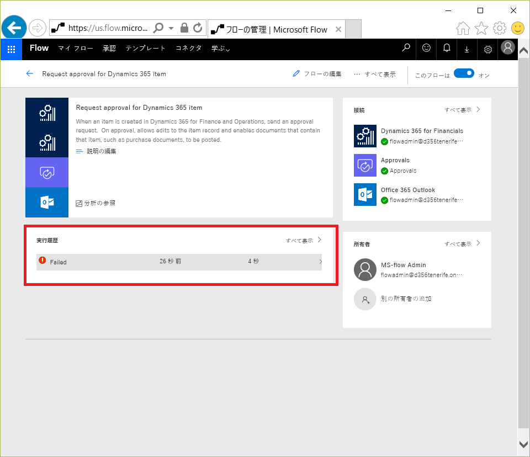530x457 pixels.
Task: Click the 26 秒 前 run time text
Action: pyautogui.click(x=171, y=261)
